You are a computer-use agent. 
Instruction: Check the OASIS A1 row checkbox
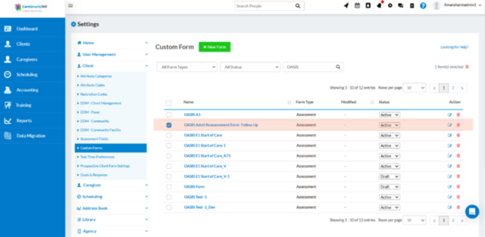(169, 115)
